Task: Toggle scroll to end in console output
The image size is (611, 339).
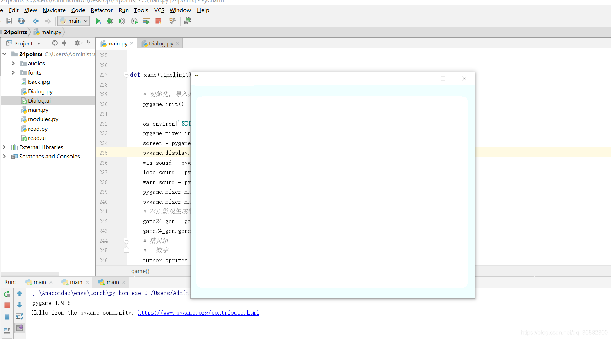Action: point(20,328)
